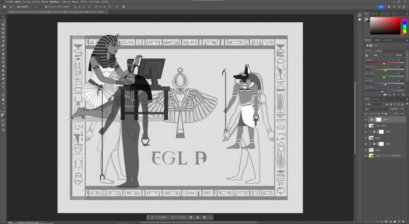Toggle visibility of the top black-and-white adjustment layer
Image resolution: width=409 pixels, height=224 pixels.
(365, 119)
